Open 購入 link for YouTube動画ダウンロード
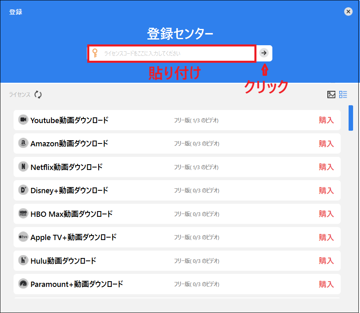The image size is (360, 313). (326, 120)
